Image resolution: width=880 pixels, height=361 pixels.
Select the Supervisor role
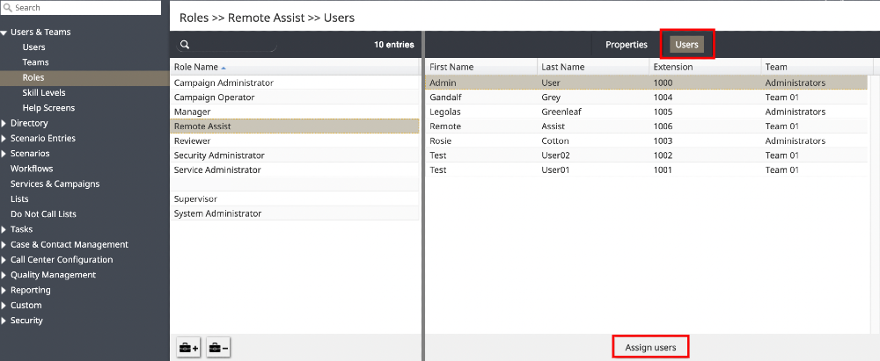point(195,199)
